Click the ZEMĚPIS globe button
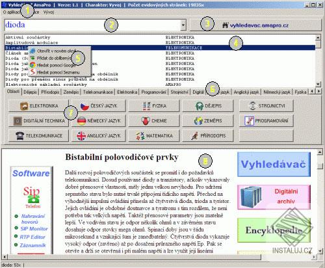The width and height of the screenshot is (325, 268). [x=208, y=121]
